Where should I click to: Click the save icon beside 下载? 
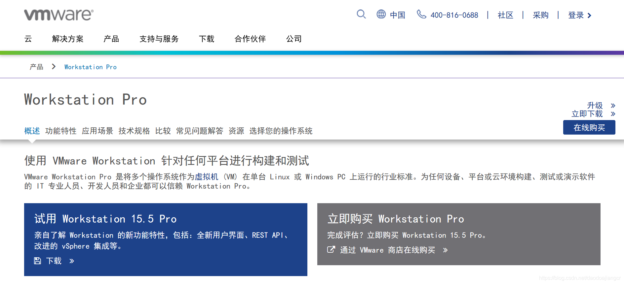(x=37, y=261)
